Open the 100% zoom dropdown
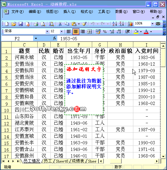The image size is (167, 170). [152, 24]
